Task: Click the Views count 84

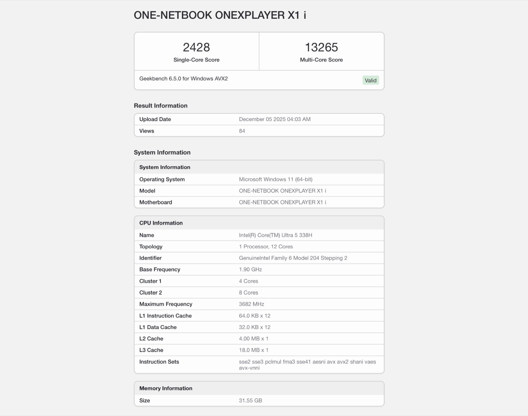Action: 242,131
